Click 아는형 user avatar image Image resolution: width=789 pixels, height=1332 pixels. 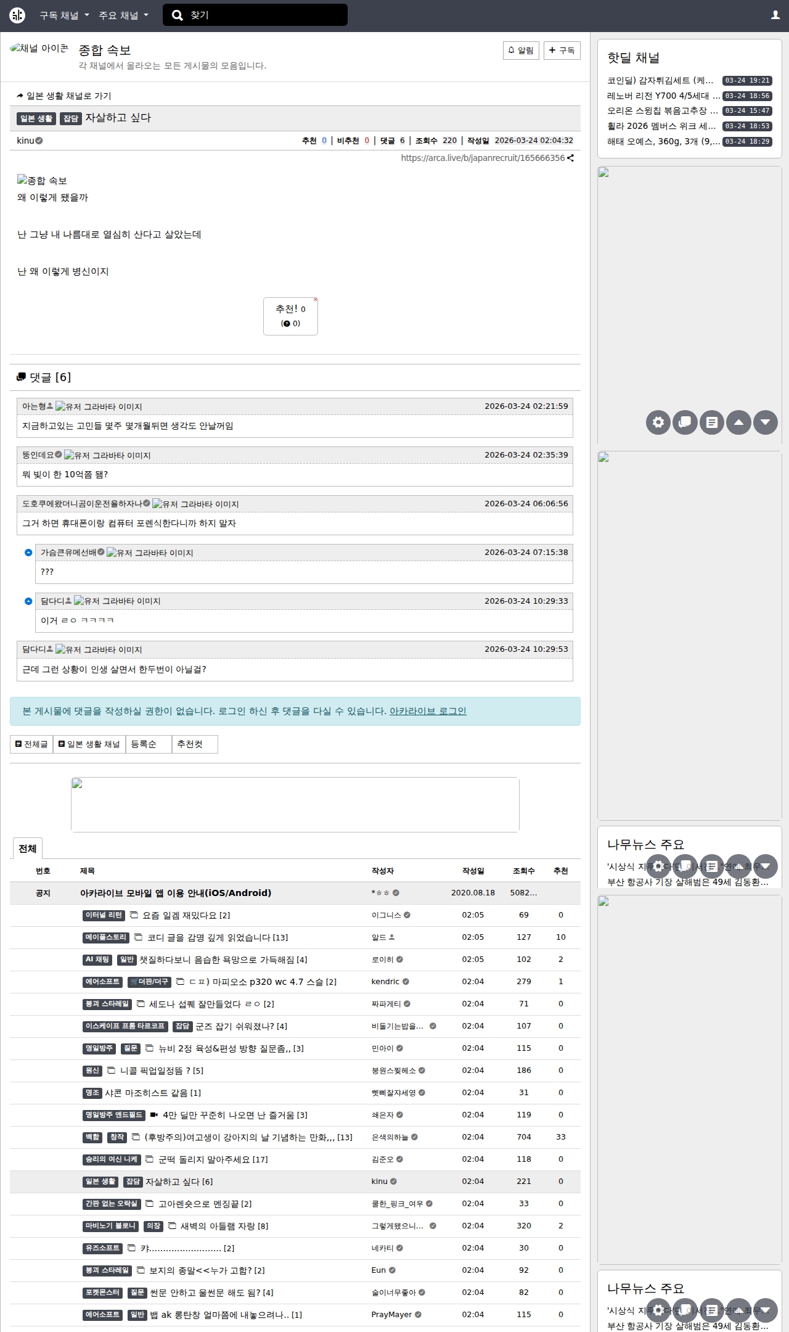pyautogui.click(x=99, y=407)
